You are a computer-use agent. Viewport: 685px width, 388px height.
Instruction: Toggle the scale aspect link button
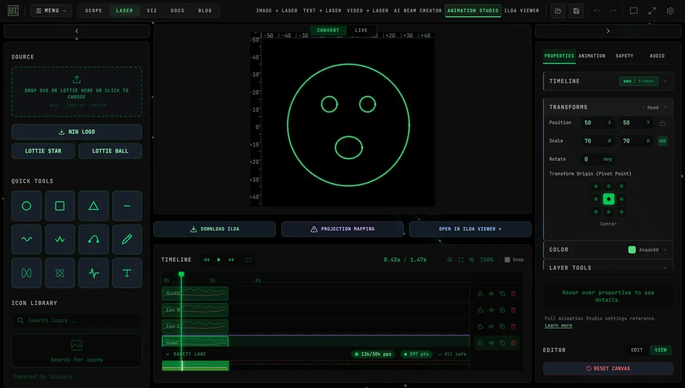[663, 141]
